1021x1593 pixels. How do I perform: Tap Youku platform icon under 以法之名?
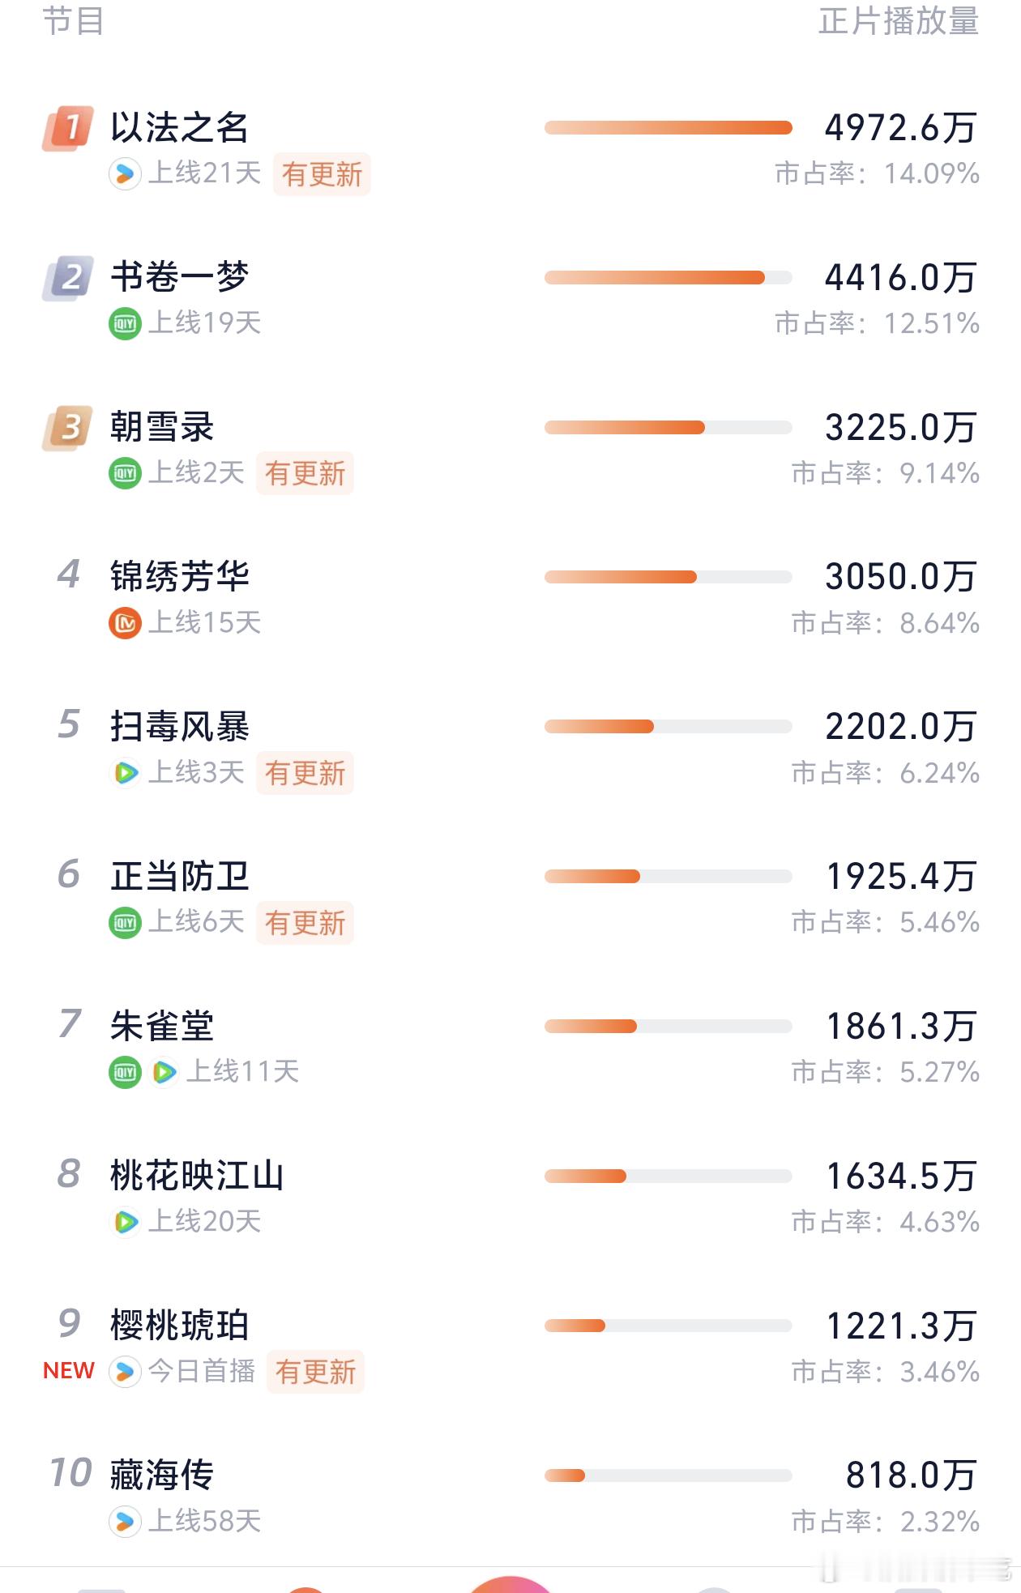[x=125, y=173]
